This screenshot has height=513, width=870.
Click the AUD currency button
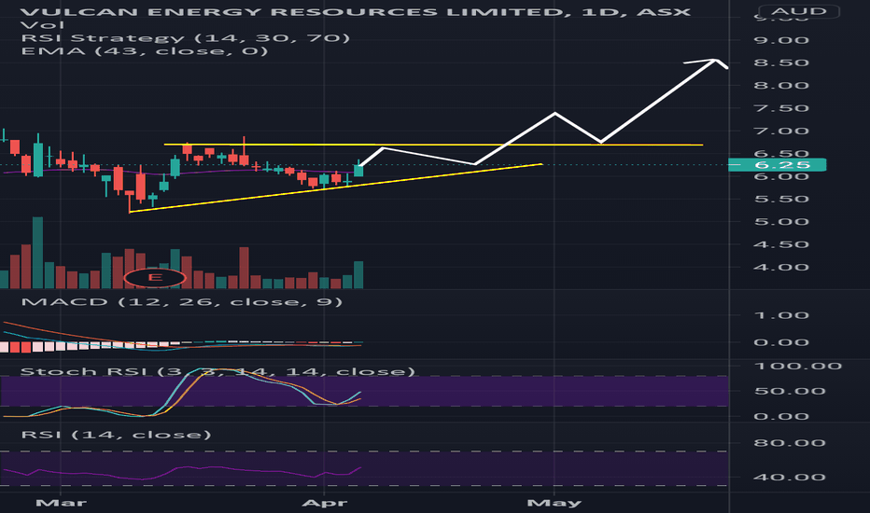pos(798,11)
